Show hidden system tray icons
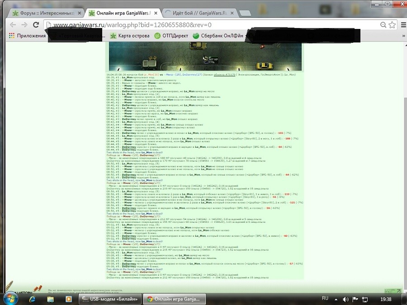Screen dimensions: 407x305 tap(336, 299)
